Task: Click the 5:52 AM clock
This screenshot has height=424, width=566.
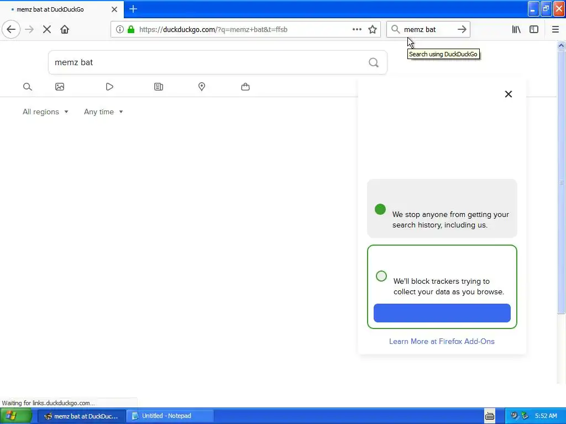Action: pyautogui.click(x=546, y=416)
